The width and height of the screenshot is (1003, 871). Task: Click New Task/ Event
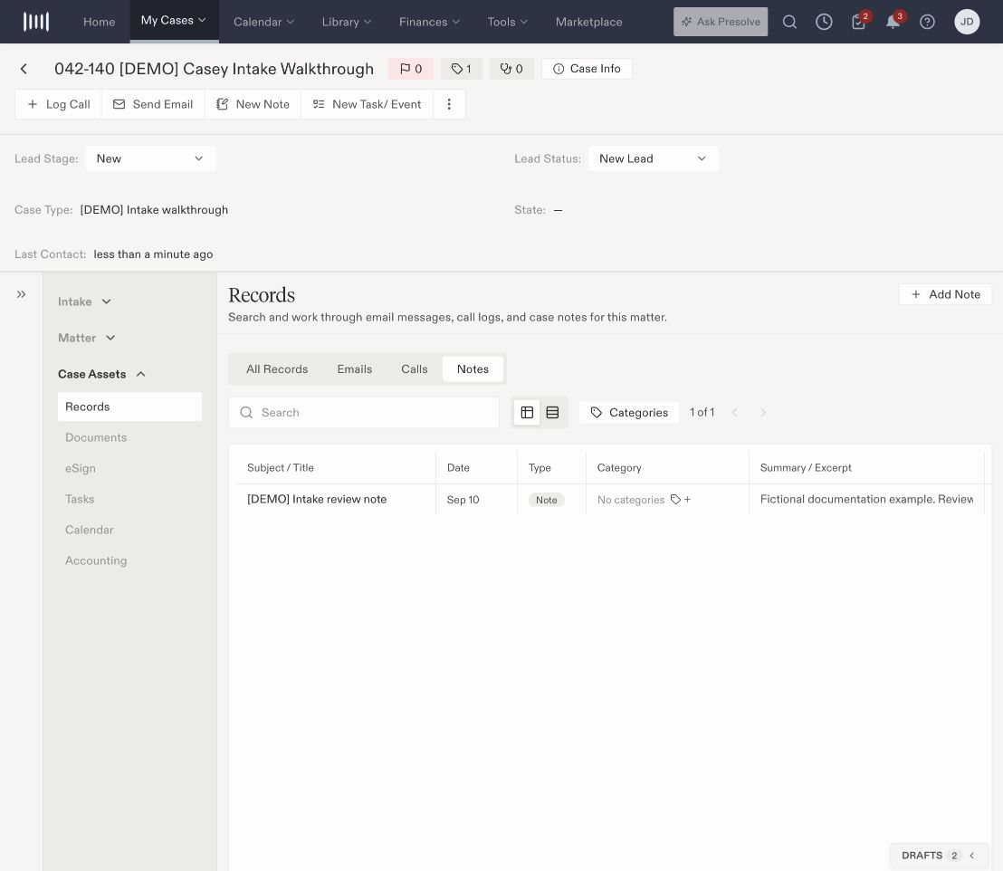pyautogui.click(x=367, y=104)
